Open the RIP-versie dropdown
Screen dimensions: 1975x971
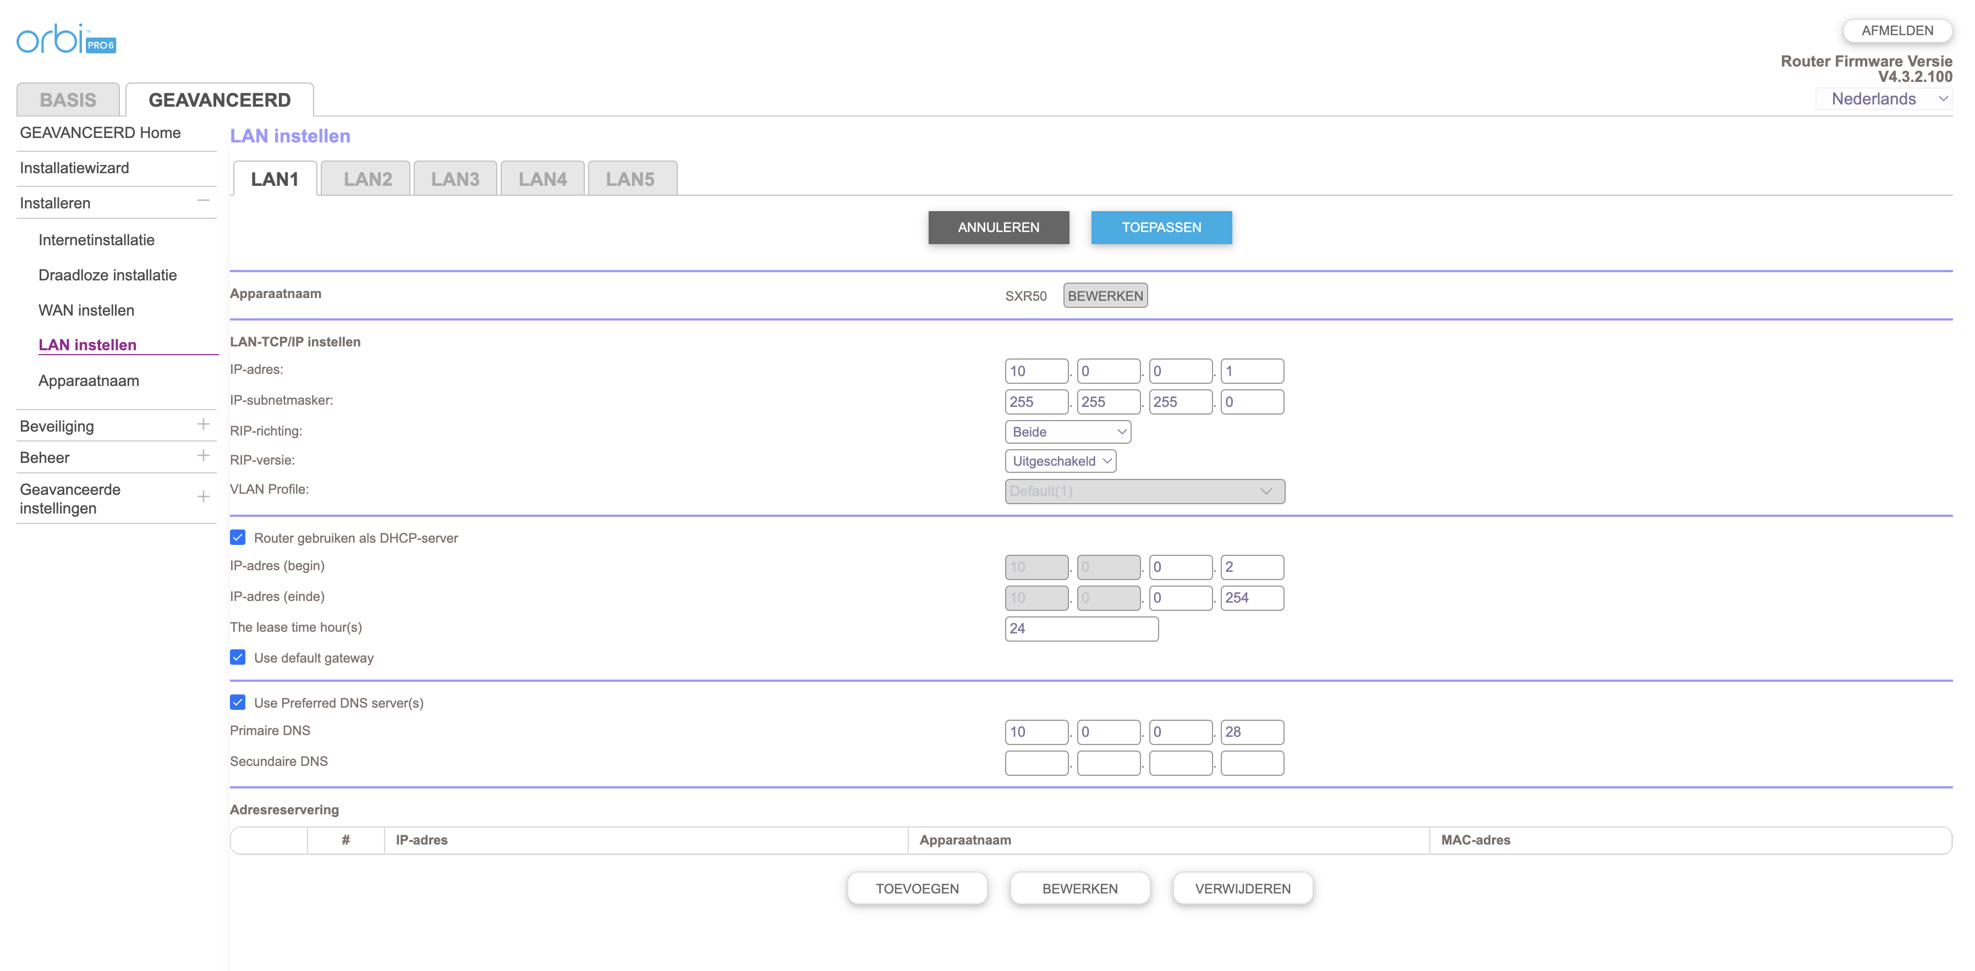(x=1060, y=461)
